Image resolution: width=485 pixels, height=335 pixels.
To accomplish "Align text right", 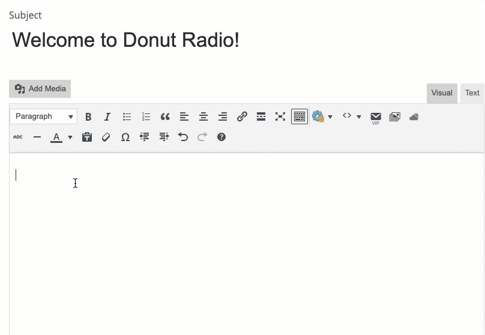I will pos(223,116).
